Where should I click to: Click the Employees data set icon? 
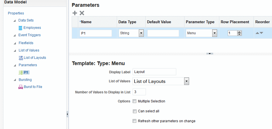(20, 28)
